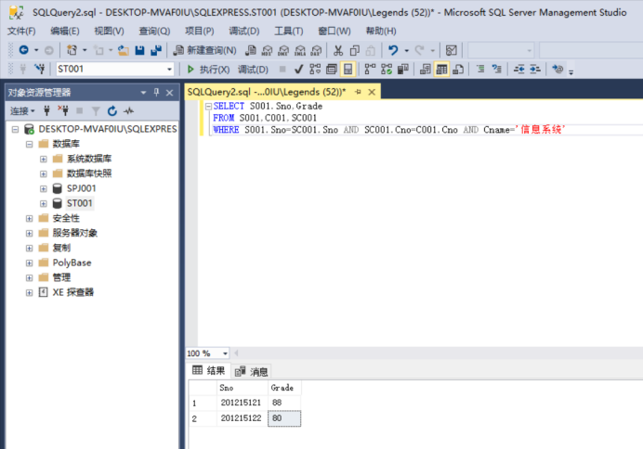Click the DMX query icon
The width and height of the screenshot is (643, 449).
[283, 50]
